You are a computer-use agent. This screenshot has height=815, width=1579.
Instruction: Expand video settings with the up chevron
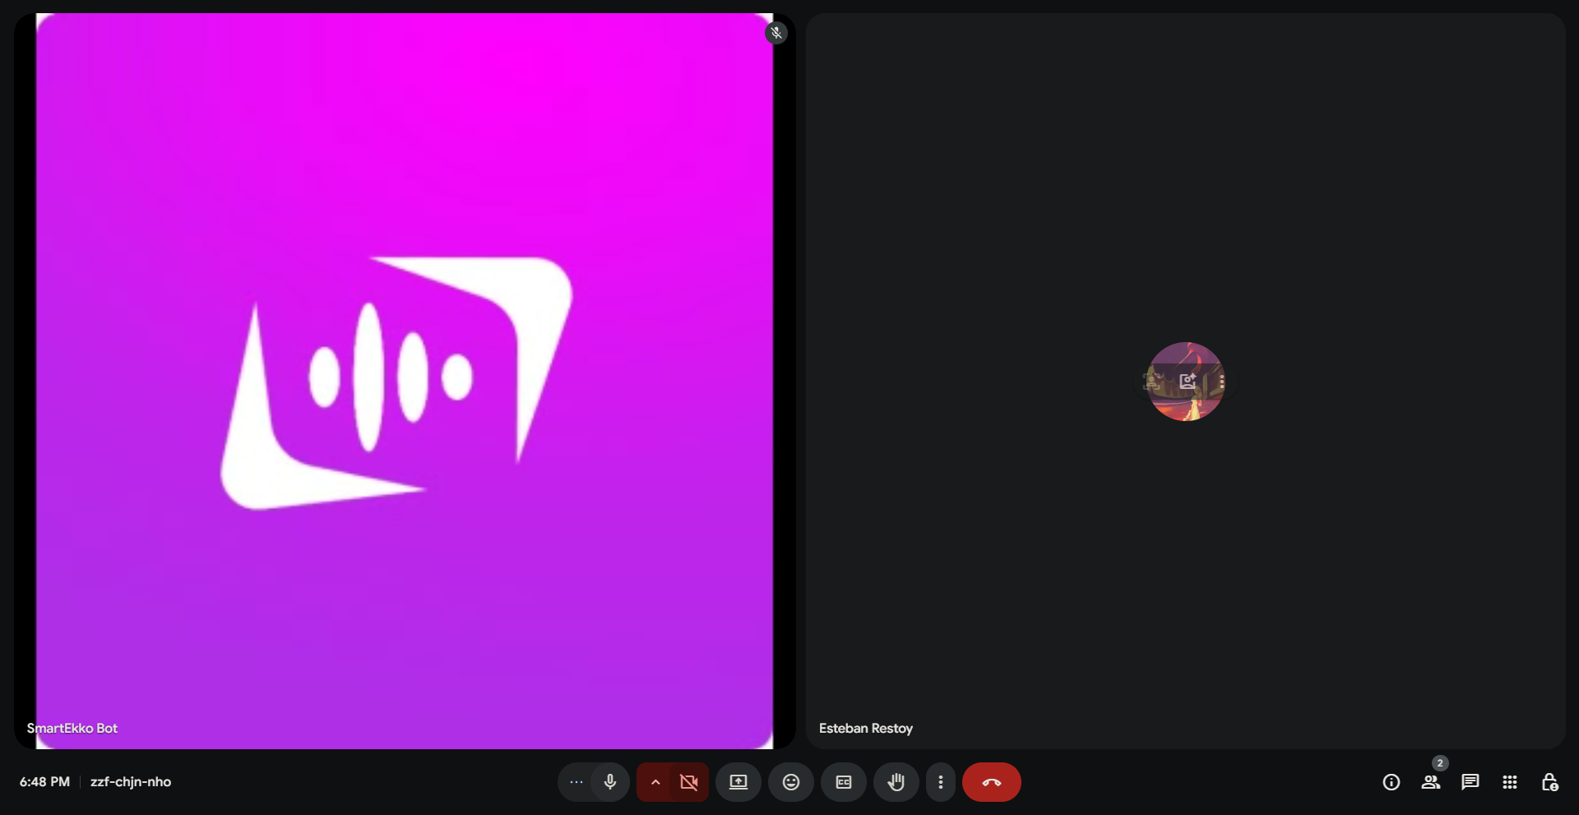[655, 782]
